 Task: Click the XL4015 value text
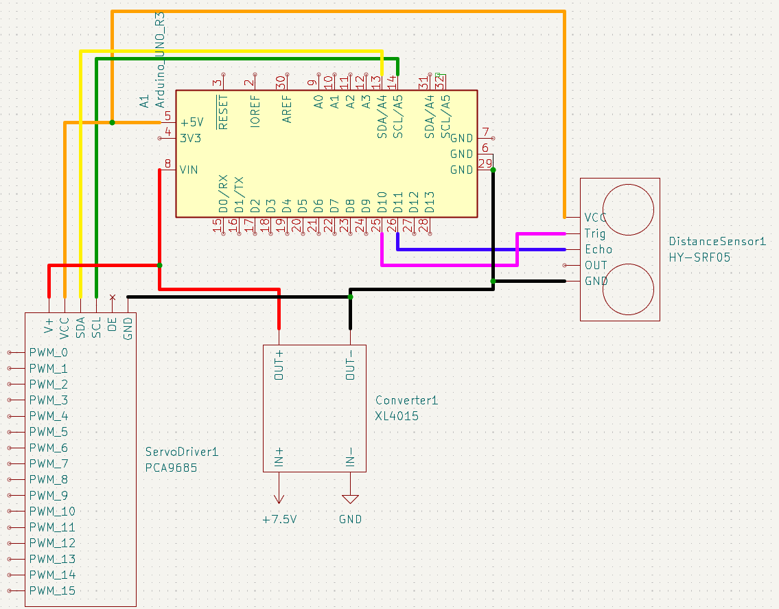tap(397, 416)
